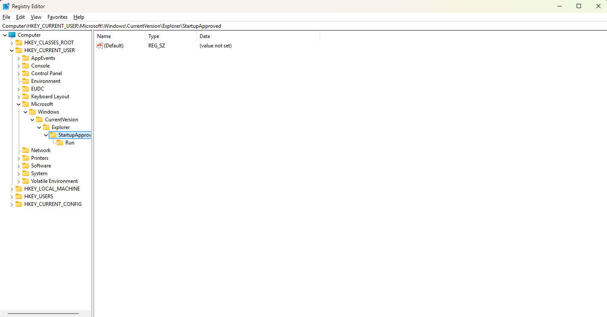Click the Registry Editor title bar icon
The image size is (607, 317).
pos(5,6)
